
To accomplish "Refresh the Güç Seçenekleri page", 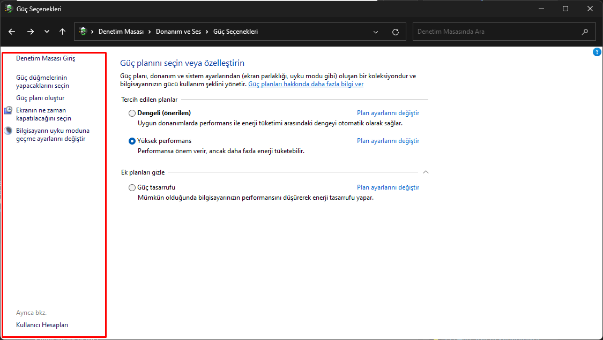I will pos(396,32).
